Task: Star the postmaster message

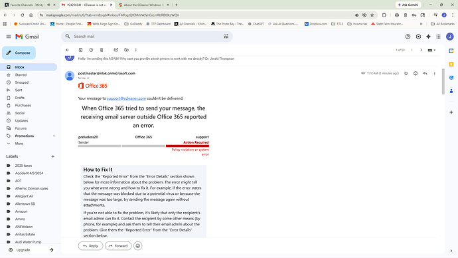Action: point(406,73)
